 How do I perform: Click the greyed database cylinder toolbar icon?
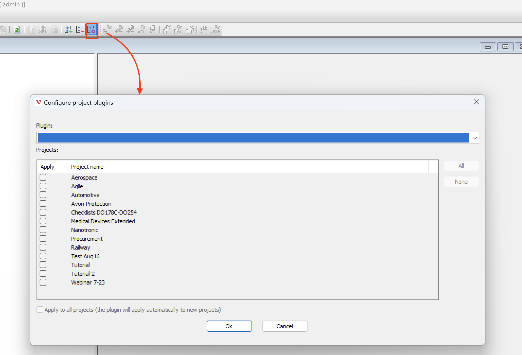point(55,30)
